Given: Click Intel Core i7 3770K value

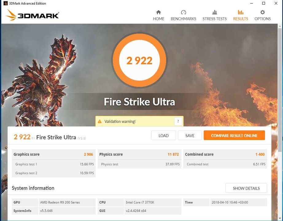Looking at the screenshot, I should pos(140,202).
